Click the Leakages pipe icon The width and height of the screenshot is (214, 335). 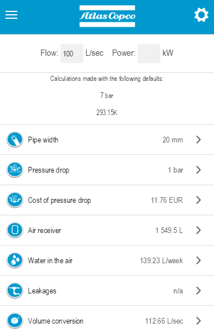(15, 291)
